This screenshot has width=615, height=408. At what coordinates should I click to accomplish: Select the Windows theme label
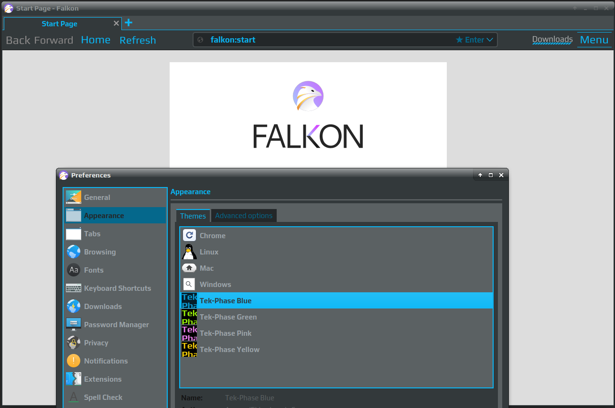(216, 284)
